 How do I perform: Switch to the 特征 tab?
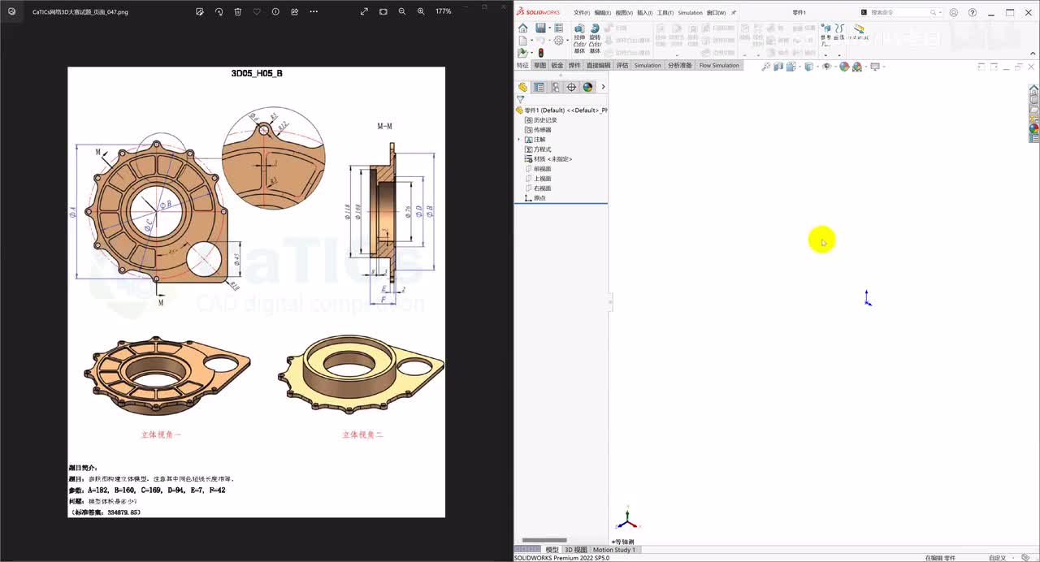[x=522, y=65]
